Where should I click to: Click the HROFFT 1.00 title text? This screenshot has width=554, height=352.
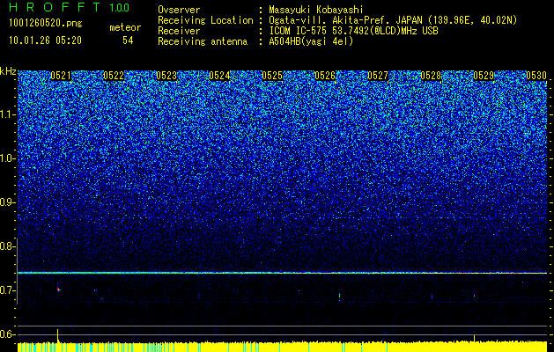[70, 7]
